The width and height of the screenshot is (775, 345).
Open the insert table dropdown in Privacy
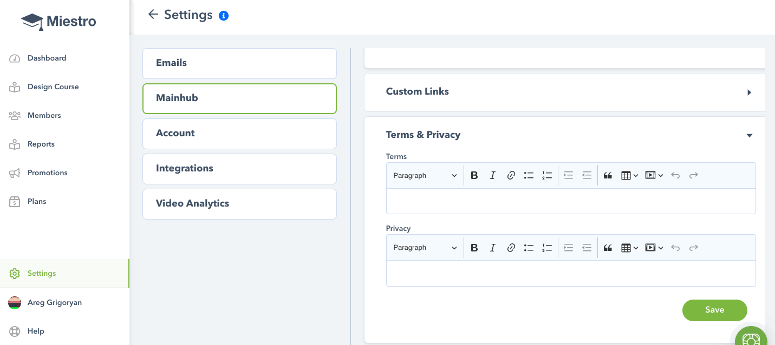point(629,248)
